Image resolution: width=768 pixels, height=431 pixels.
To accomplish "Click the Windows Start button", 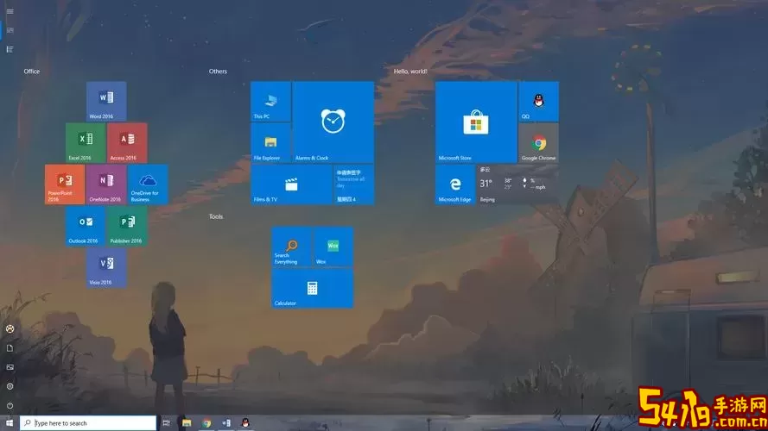I will pyautogui.click(x=10, y=422).
